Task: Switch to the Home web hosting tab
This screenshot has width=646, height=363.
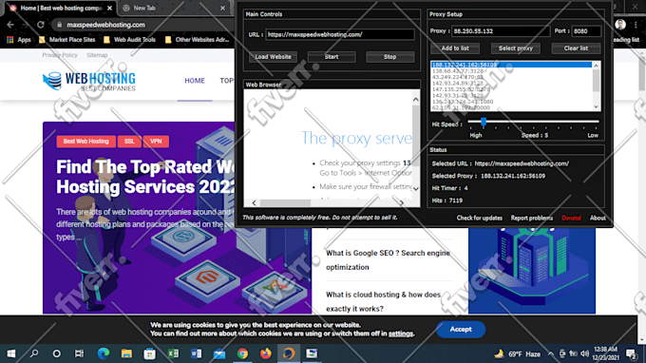Action: (x=60, y=8)
